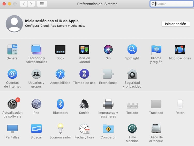Viewport: 194px width, 146px height.
Task: Open Dock preferences
Action: (x=60, y=49)
